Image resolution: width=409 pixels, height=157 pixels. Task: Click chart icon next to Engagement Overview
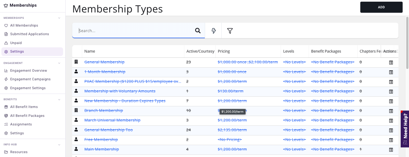[x=6, y=71]
